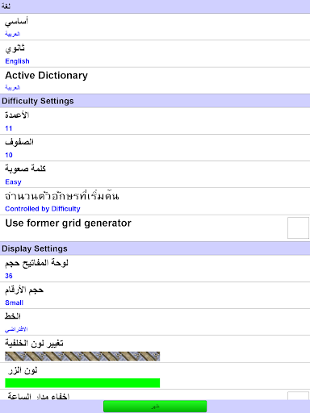Screen dimensions: 310x413
Task: Open the keyboard size setting valued 36
Action: [x=155, y=269]
